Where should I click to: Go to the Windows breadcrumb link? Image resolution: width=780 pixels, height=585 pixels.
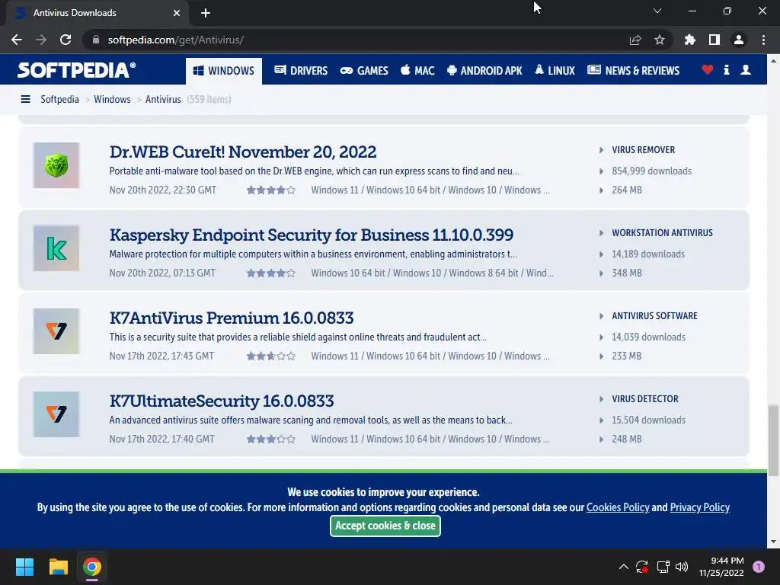pos(112,99)
